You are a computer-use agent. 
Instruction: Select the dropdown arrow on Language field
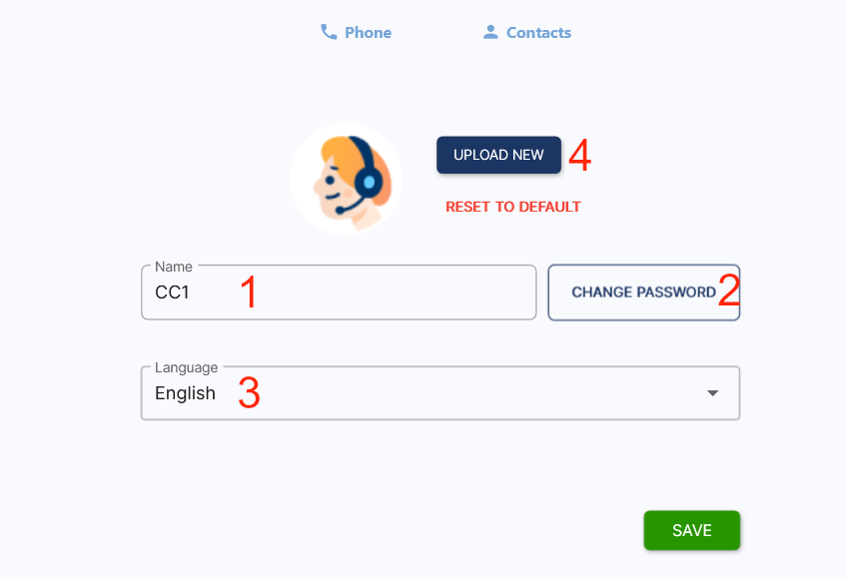pos(712,393)
